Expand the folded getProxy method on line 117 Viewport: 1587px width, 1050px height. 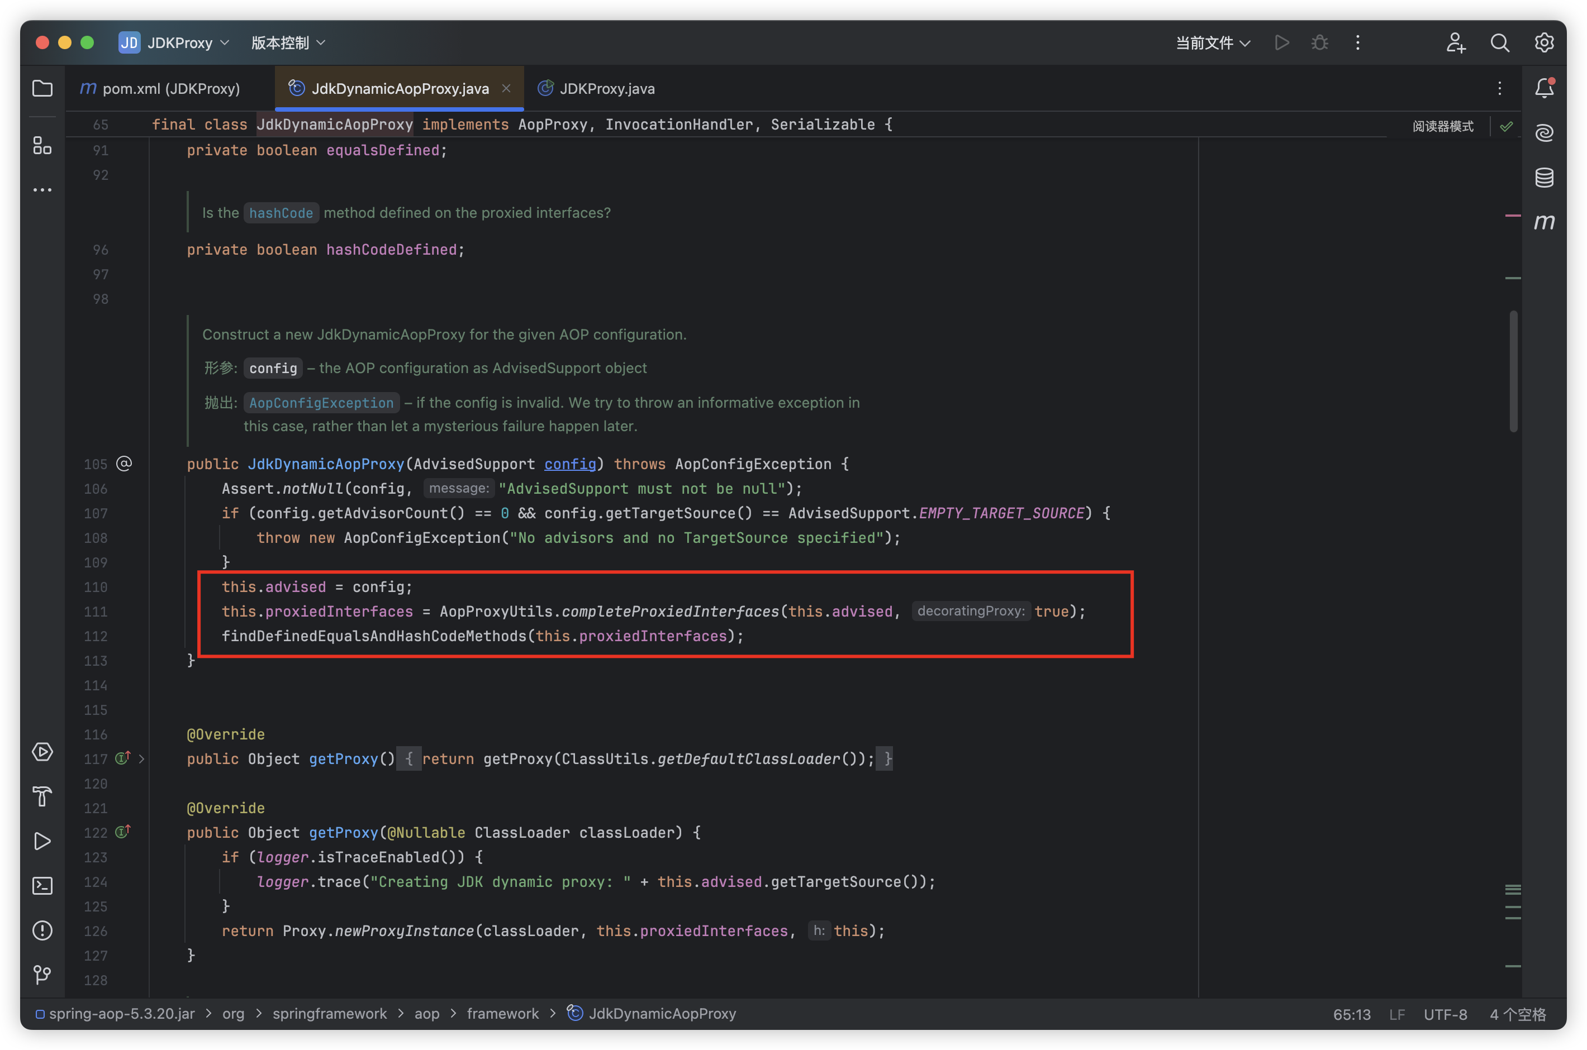coord(141,758)
